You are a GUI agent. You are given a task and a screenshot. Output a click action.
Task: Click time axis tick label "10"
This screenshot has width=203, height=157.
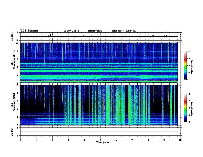(x=180, y=140)
